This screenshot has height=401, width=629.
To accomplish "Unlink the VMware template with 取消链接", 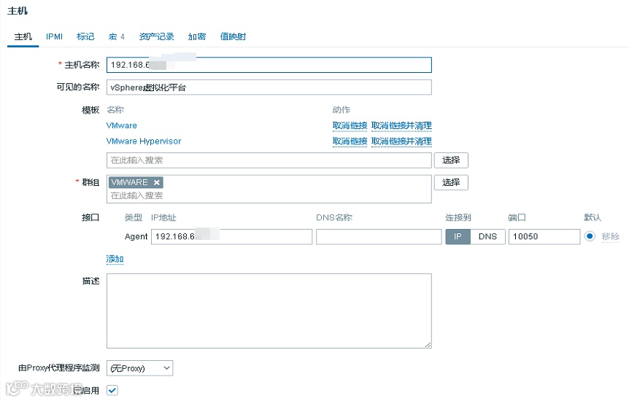I will [350, 125].
